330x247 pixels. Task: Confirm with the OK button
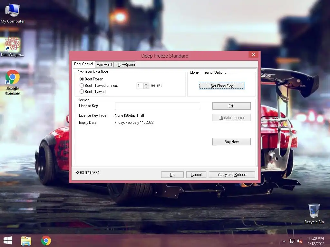[172, 175]
